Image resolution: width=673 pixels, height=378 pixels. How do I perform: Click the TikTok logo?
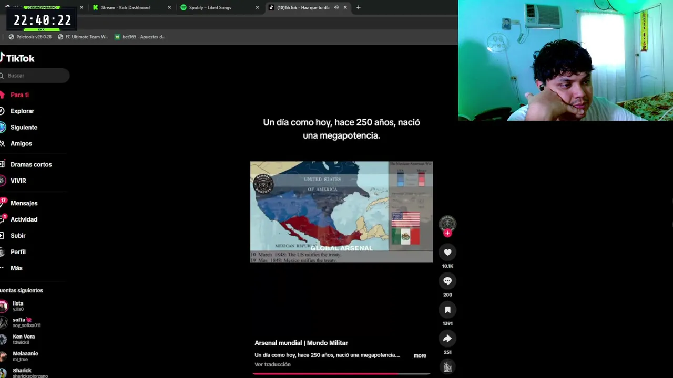click(x=17, y=58)
